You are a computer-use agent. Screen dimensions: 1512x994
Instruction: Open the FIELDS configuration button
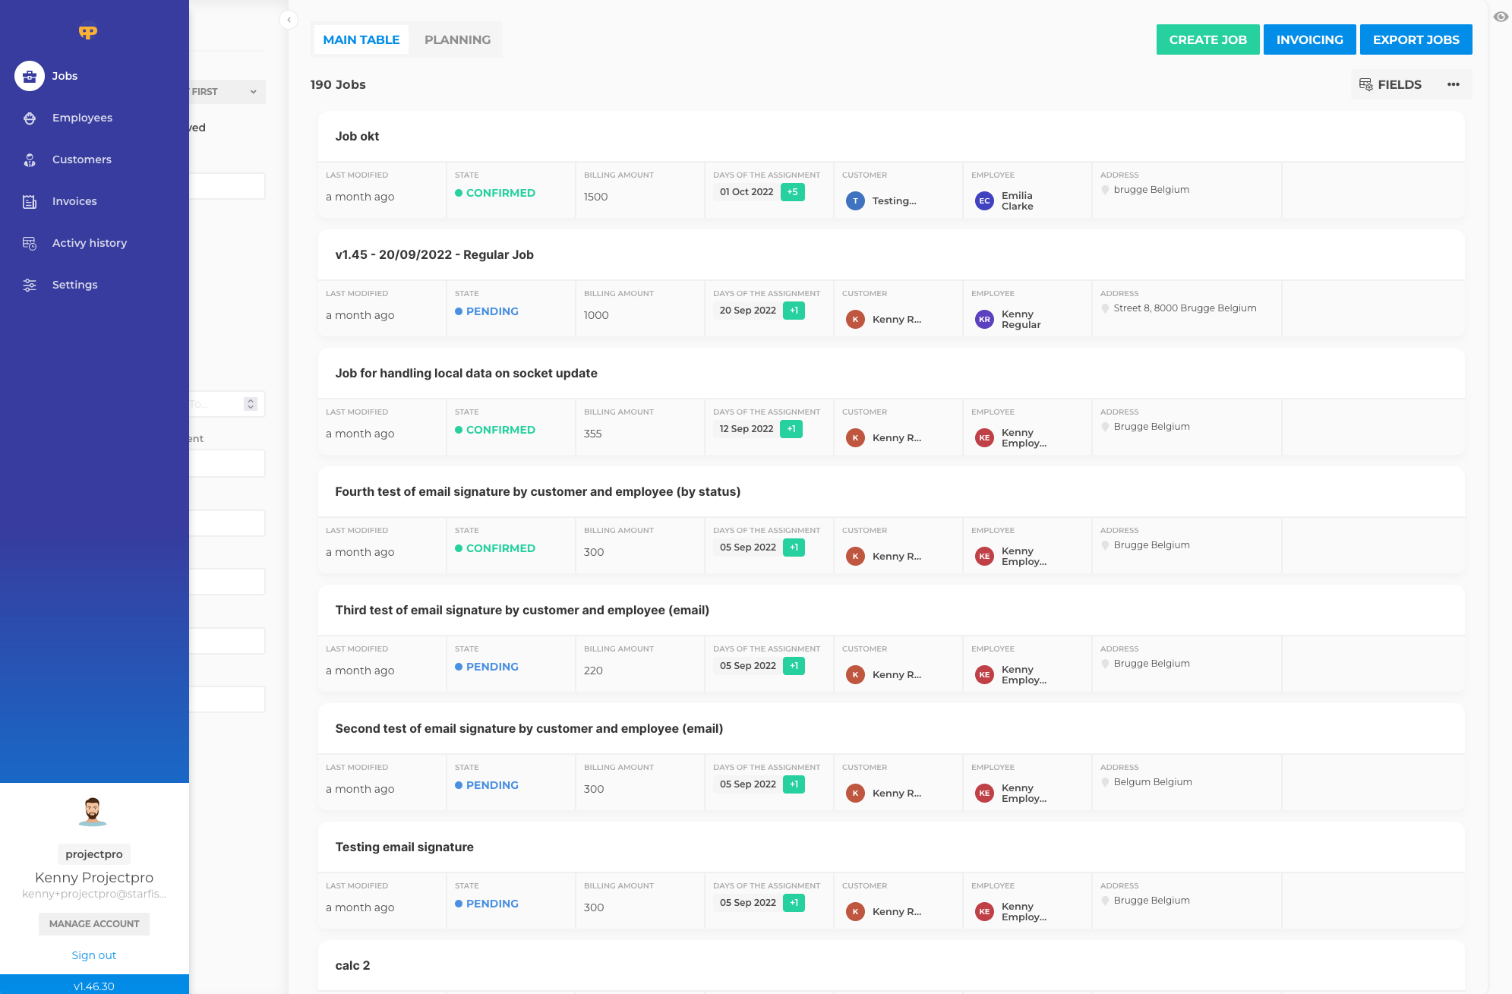[x=1390, y=84]
